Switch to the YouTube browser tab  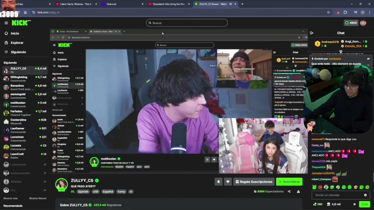[26, 4]
